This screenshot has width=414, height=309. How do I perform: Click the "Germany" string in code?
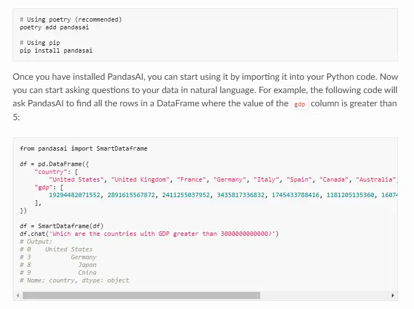click(x=230, y=179)
